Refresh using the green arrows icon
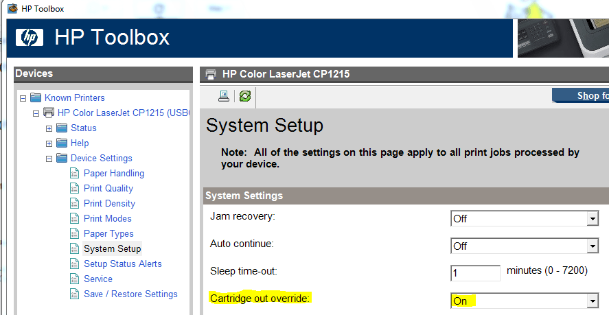Viewport: 609px width, 315px height. pos(245,96)
